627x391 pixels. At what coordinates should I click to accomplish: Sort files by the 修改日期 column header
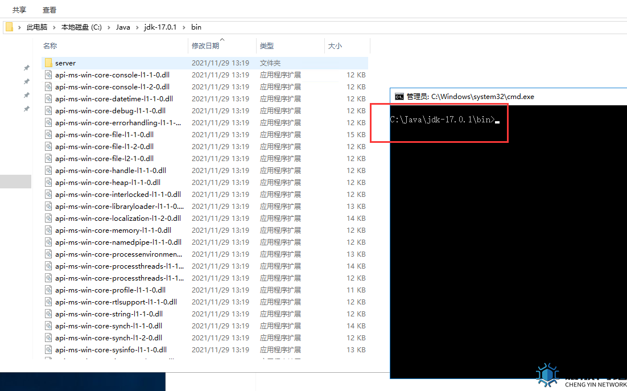tap(205, 46)
